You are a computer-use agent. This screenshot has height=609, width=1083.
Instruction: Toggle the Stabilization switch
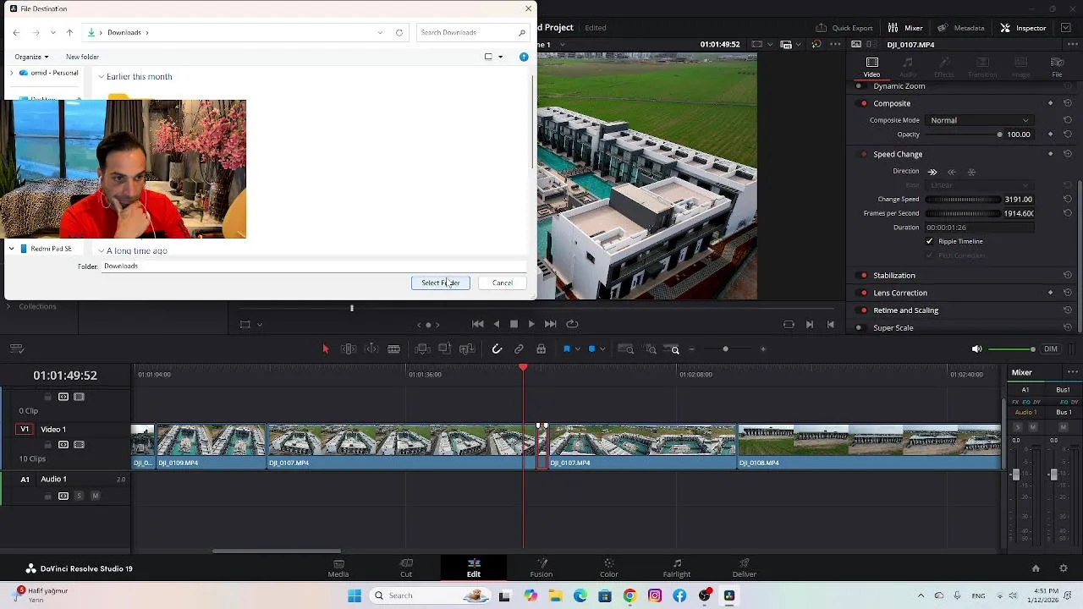863,276
